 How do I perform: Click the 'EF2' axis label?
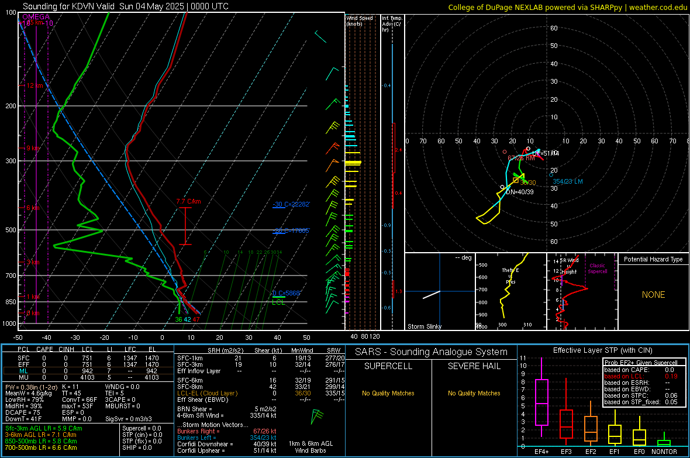(x=591, y=452)
